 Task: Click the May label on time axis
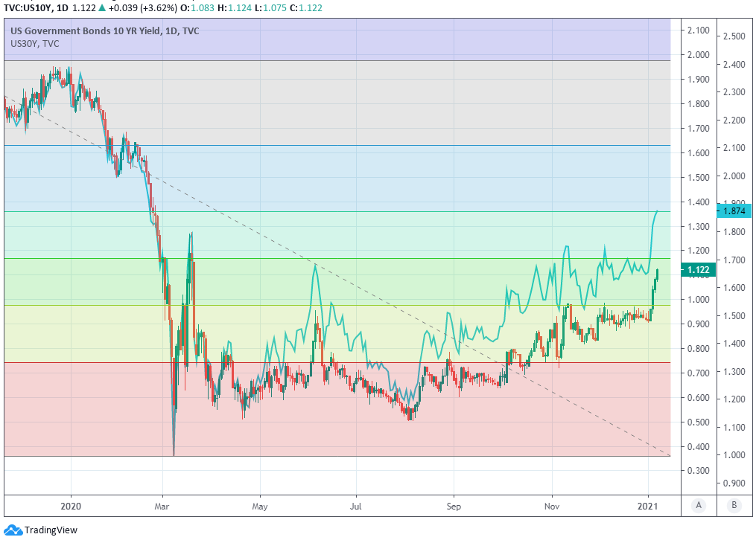pyautogui.click(x=261, y=506)
